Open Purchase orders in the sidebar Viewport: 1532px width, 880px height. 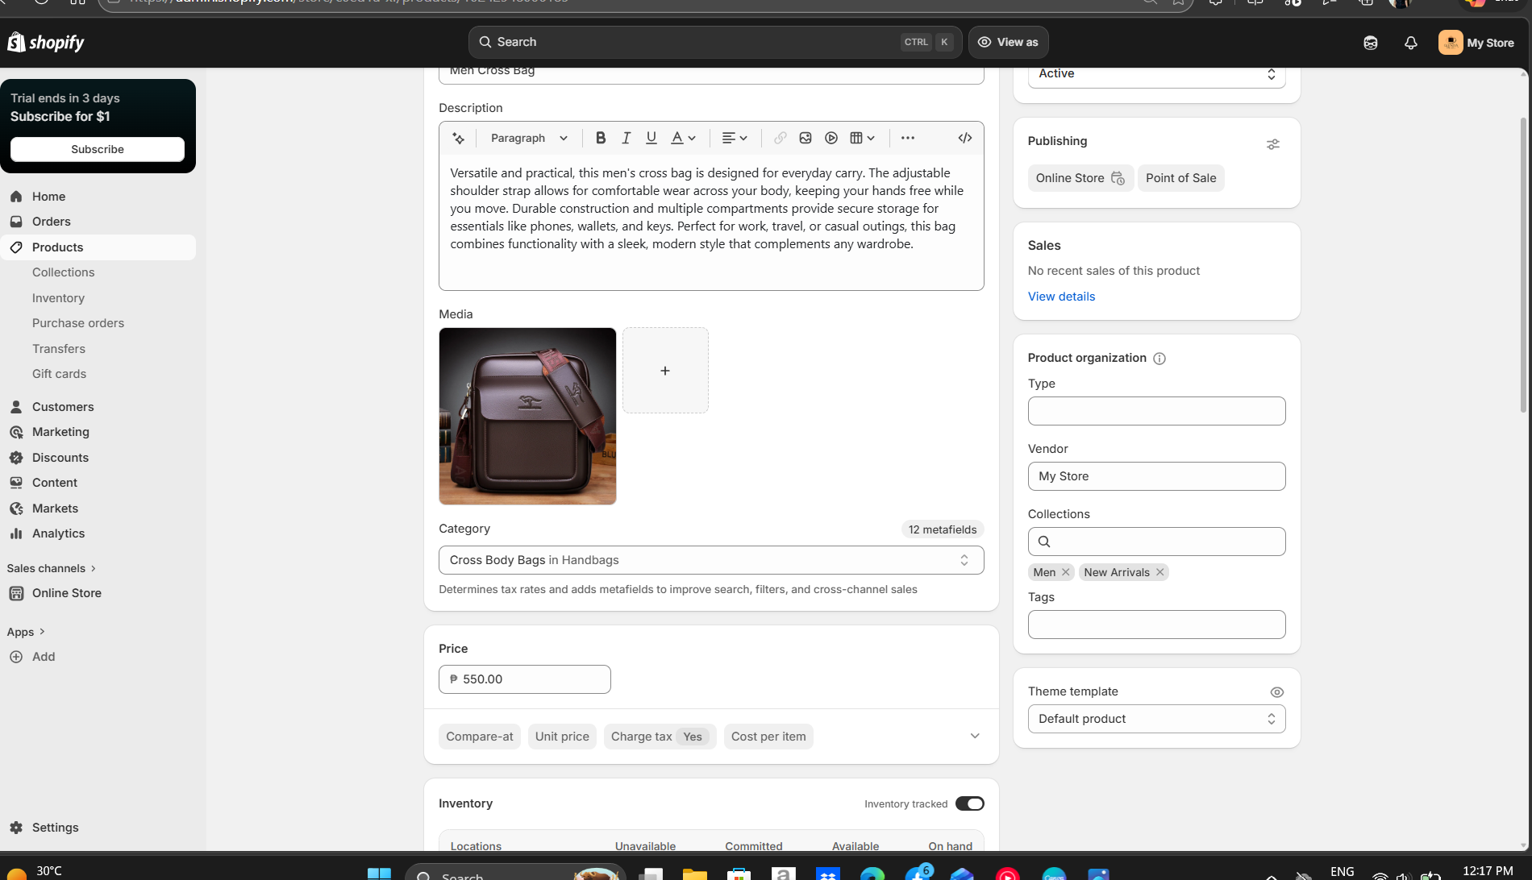click(78, 323)
